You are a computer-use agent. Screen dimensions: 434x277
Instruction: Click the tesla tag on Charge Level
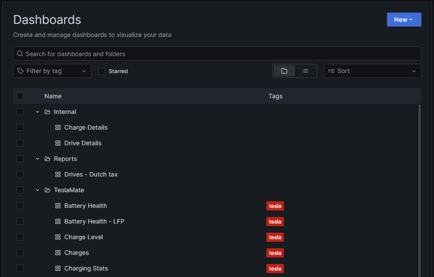pos(275,237)
